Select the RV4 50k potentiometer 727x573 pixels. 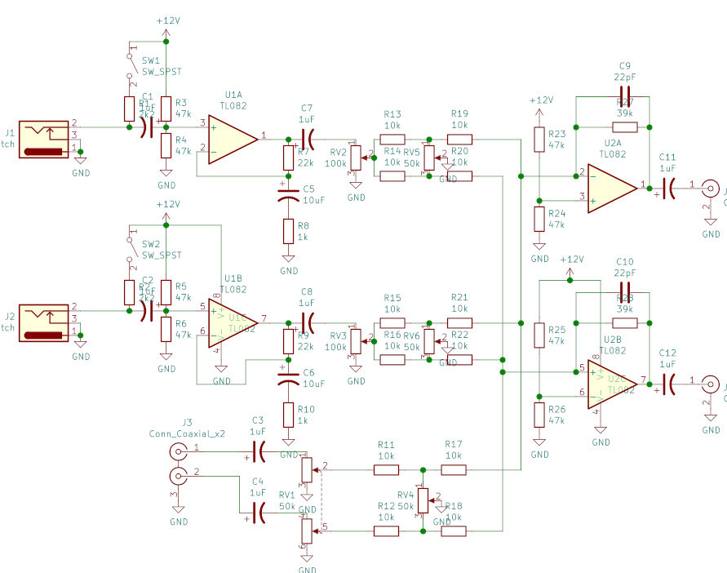423,500
